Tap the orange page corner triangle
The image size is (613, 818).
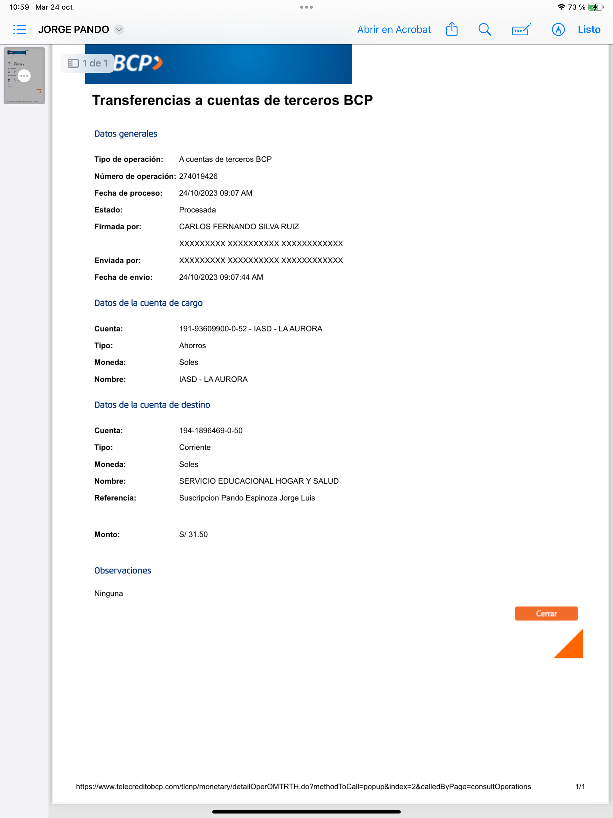pos(571,646)
